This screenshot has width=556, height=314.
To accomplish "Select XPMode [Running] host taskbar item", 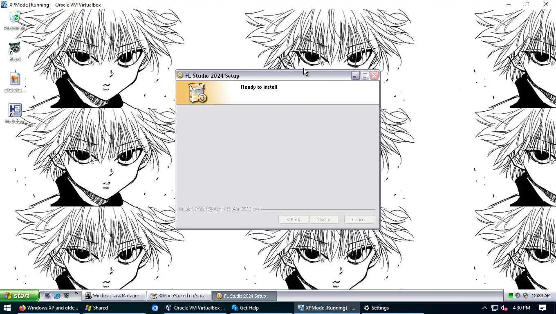I will tap(327, 308).
